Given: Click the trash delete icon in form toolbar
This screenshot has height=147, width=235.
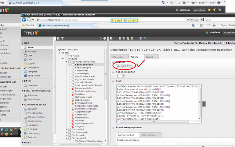Looking at the screenshot, I should pyautogui.click(x=140, y=39).
